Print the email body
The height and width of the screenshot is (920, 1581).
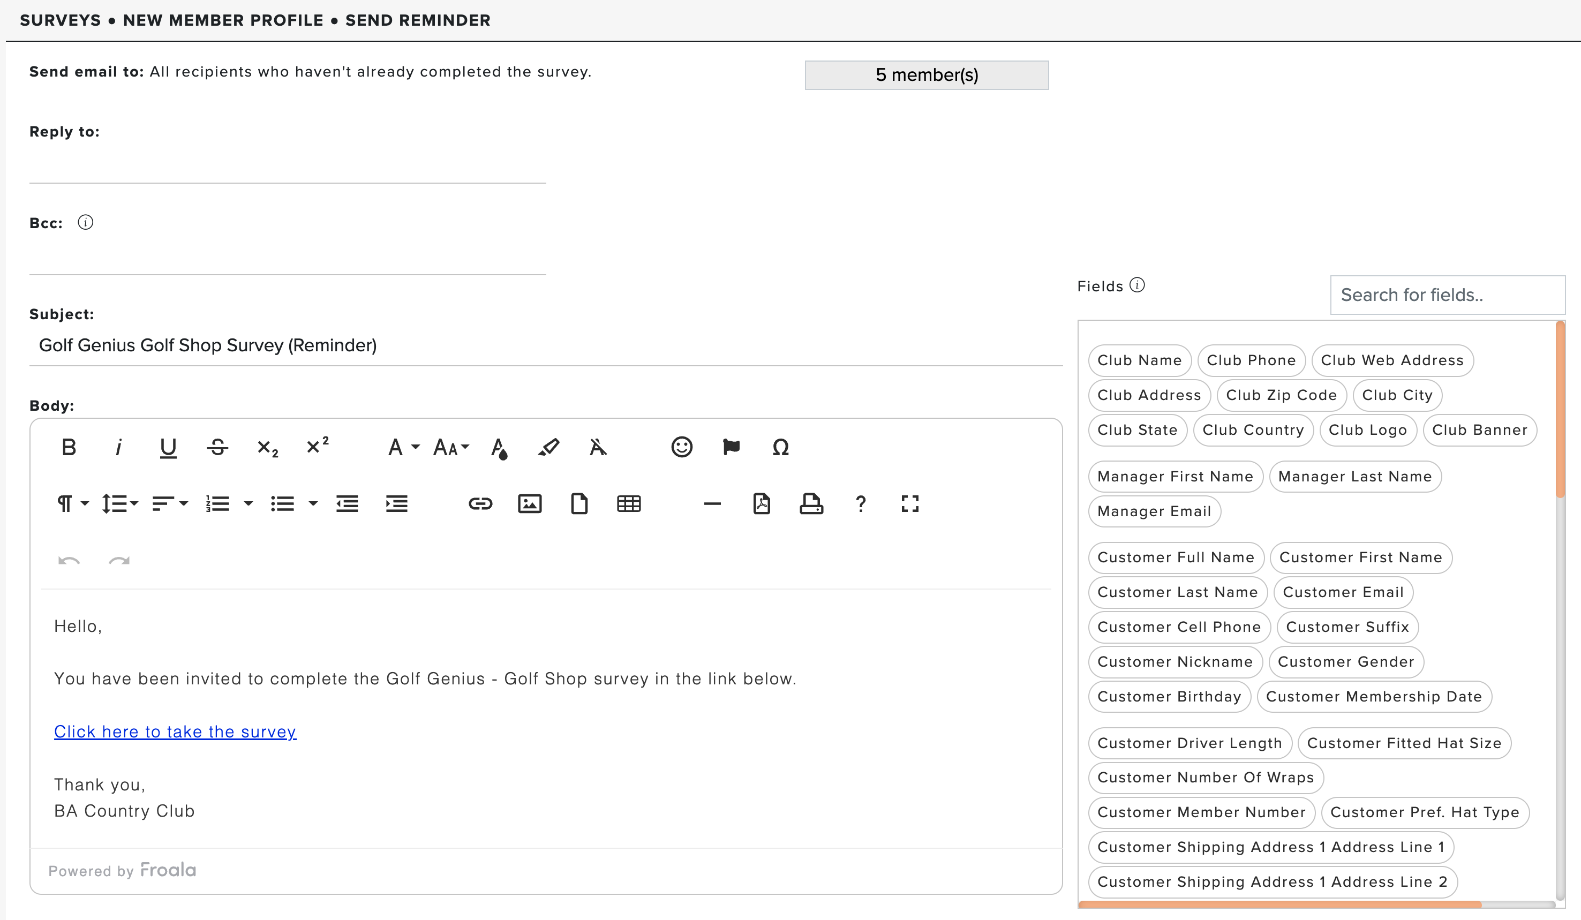pyautogui.click(x=811, y=503)
